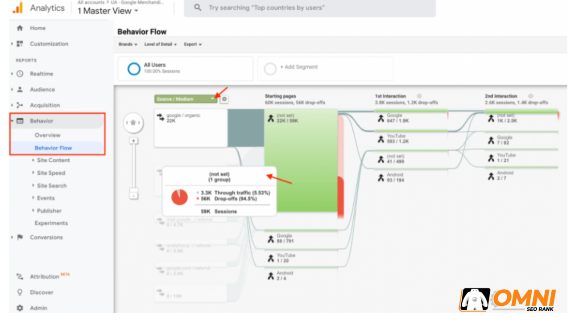Screen dimensions: 571x321
Task: Click the Behavior section icon
Action: (20, 121)
